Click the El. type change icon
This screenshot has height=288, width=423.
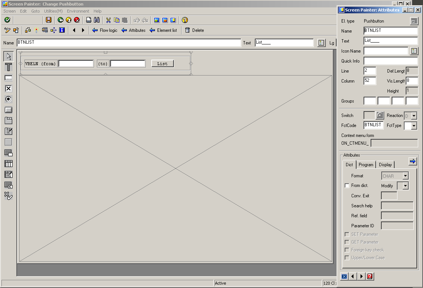click(414, 21)
